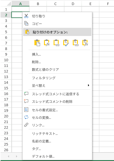
Task: Click the Copy pages icon
Action: [26, 23]
